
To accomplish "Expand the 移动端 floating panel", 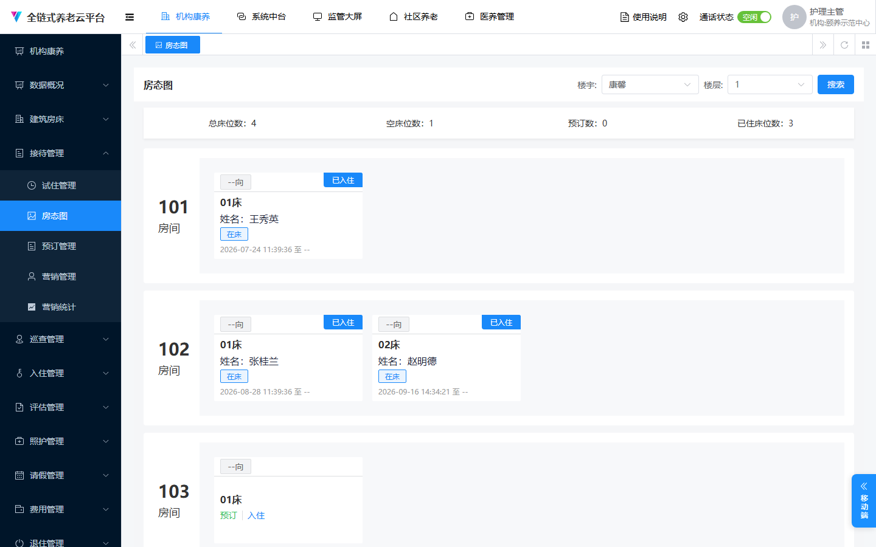I will click(864, 501).
